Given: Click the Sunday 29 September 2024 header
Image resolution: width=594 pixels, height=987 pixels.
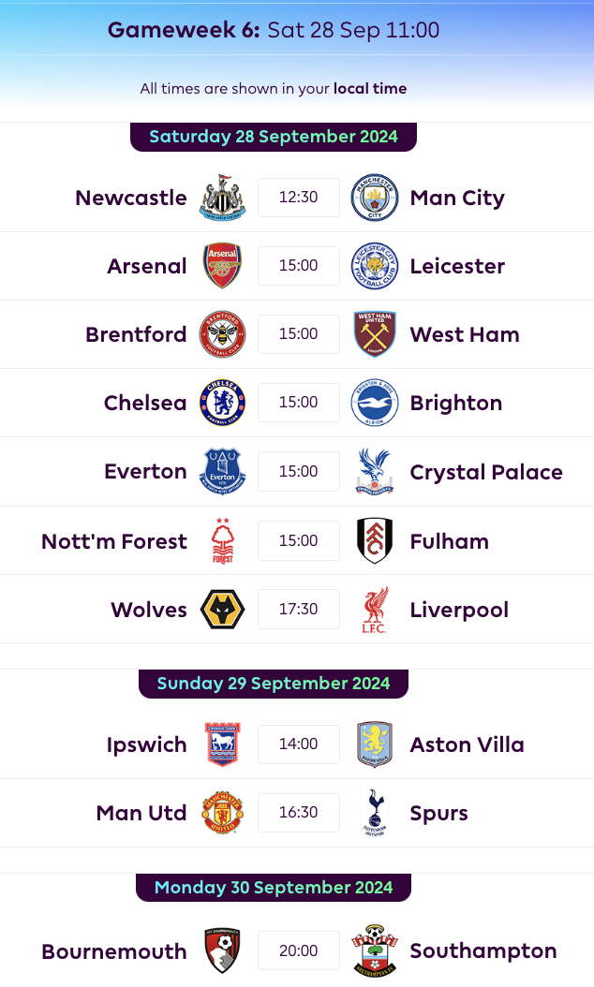Looking at the screenshot, I should click(x=274, y=684).
